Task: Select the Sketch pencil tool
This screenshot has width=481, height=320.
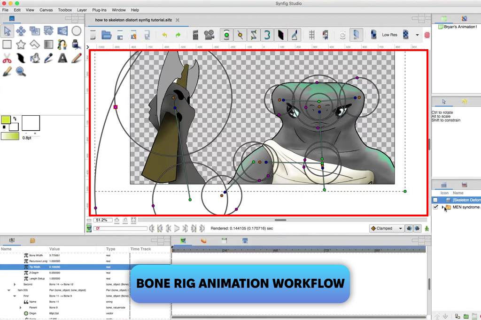Action: 77,58
